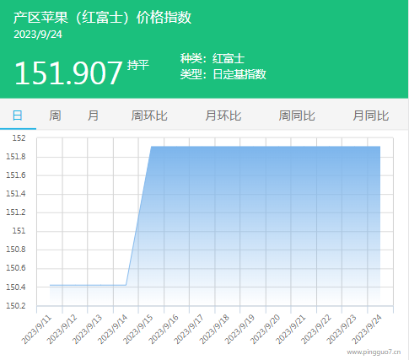Screen dimensions: 409x360
Task: Click the 类型: 日定基指数 label
Action: 223,74
